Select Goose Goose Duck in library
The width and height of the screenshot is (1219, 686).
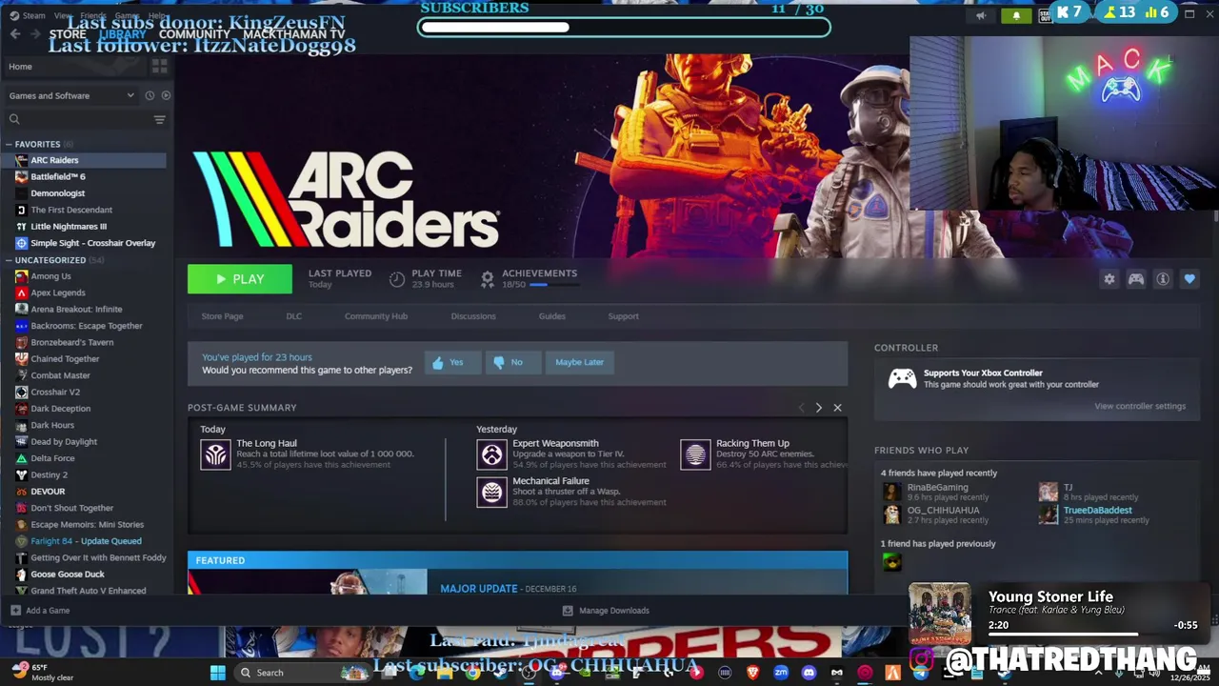coord(68,575)
